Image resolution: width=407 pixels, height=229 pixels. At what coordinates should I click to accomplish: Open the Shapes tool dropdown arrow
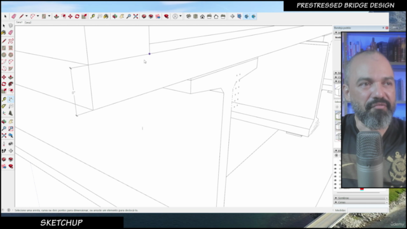pyautogui.click(x=49, y=17)
